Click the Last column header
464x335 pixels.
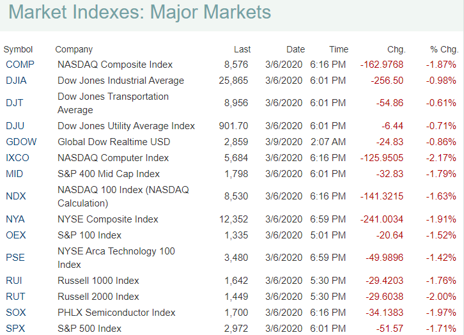tap(242, 49)
